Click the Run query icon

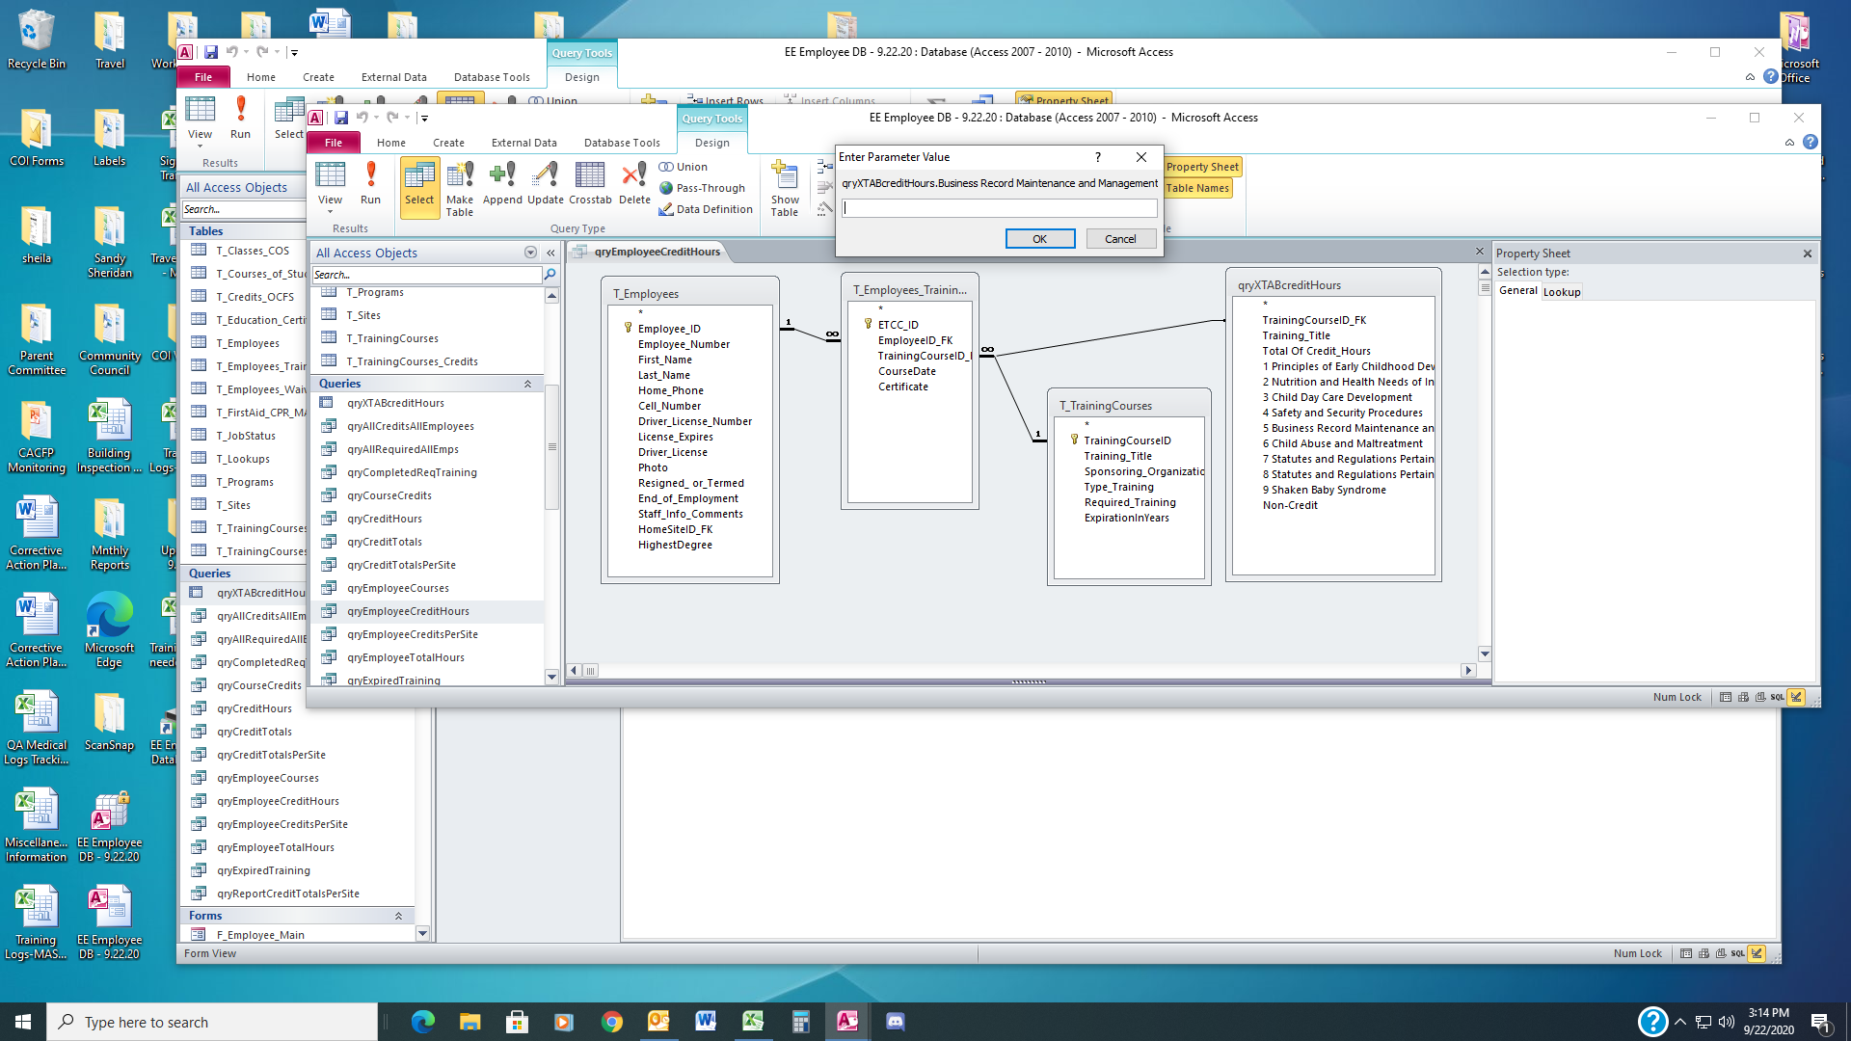click(x=370, y=183)
